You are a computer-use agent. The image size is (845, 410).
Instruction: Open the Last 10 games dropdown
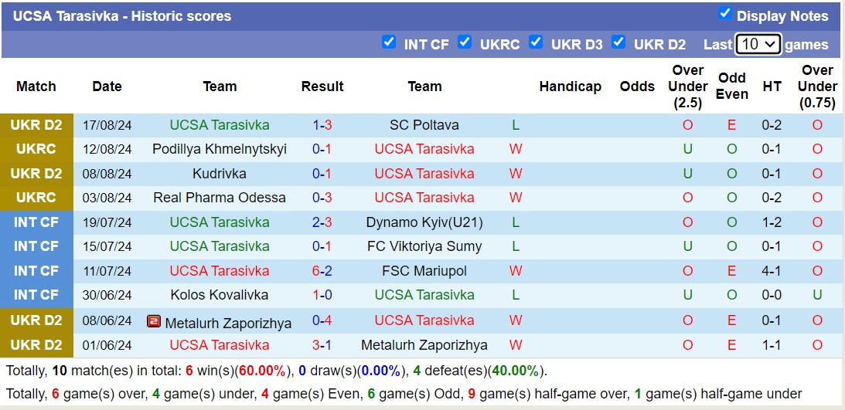[758, 44]
